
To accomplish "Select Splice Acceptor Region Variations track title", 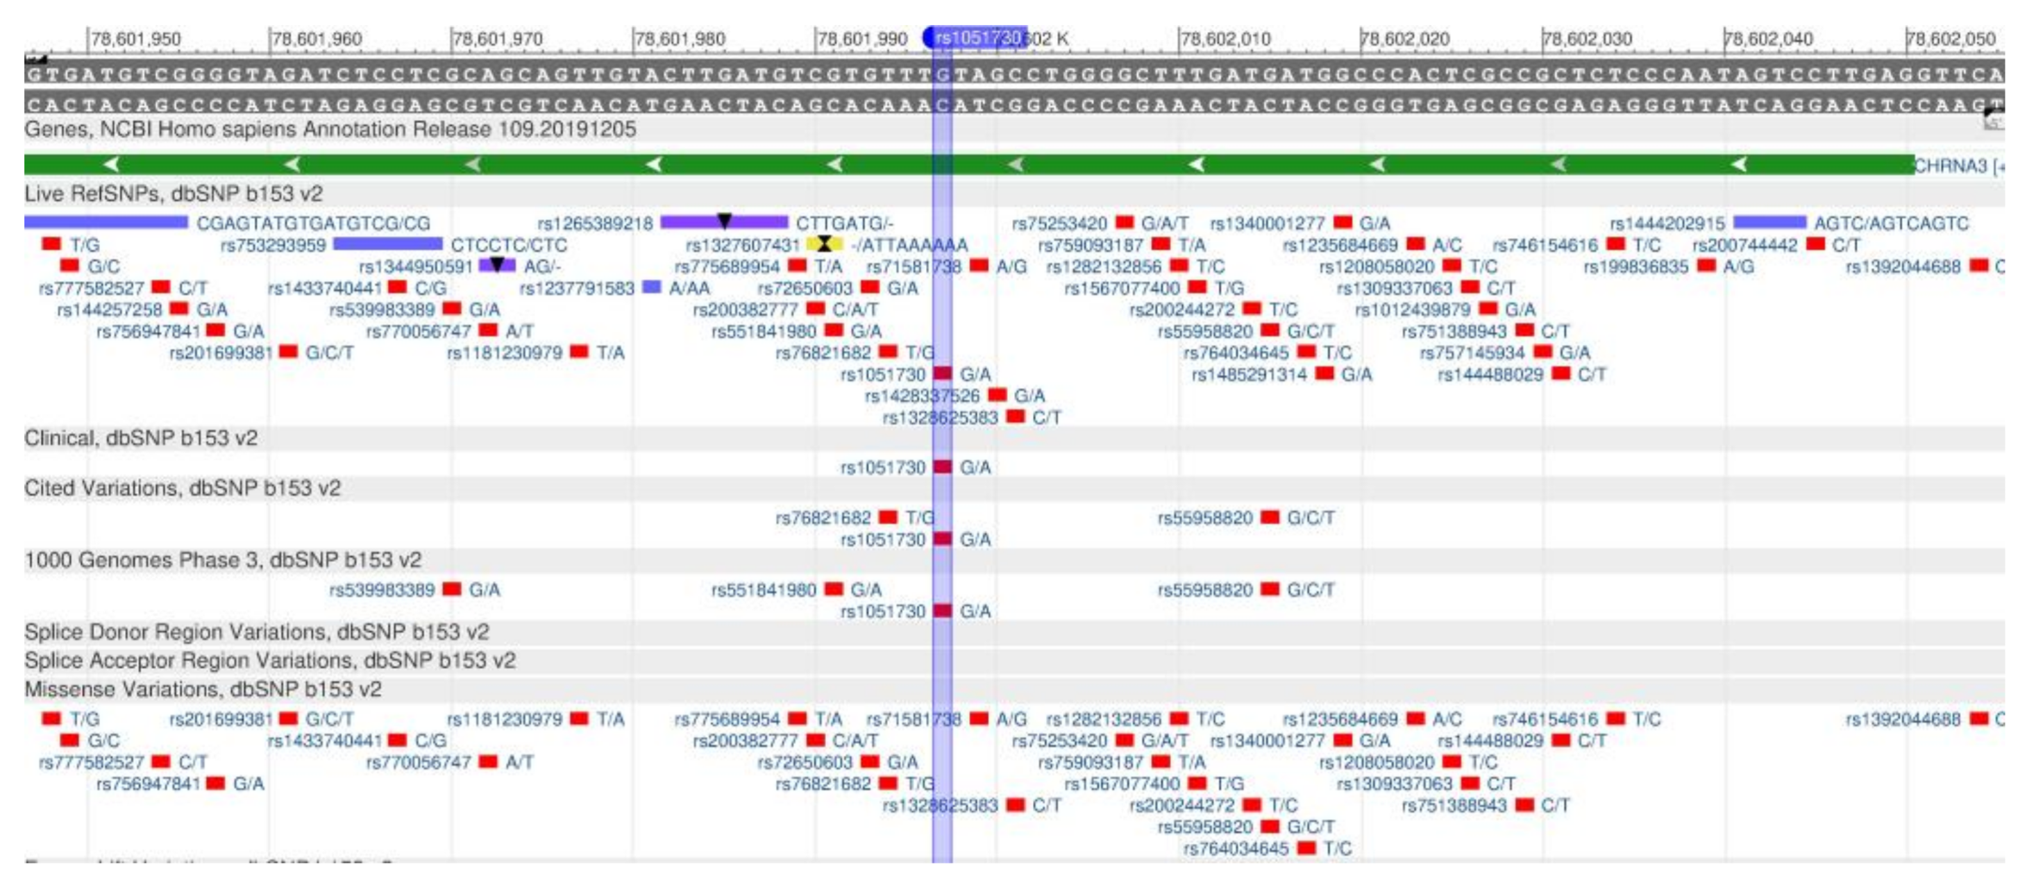I will (x=270, y=660).
